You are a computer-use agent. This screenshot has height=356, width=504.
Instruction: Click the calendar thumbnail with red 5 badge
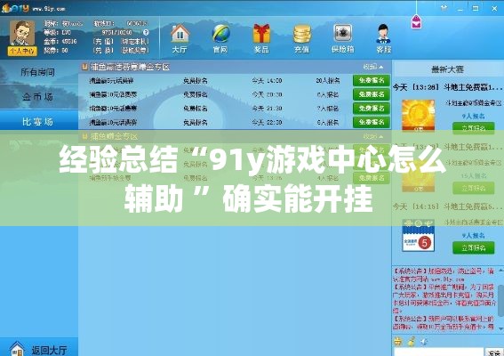pos(418,236)
